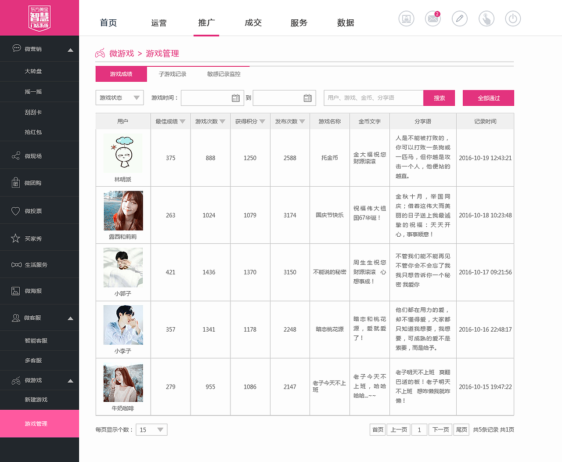Click the 微营销 chat bubble icon
This screenshot has width=562, height=462.
pyautogui.click(x=17, y=48)
